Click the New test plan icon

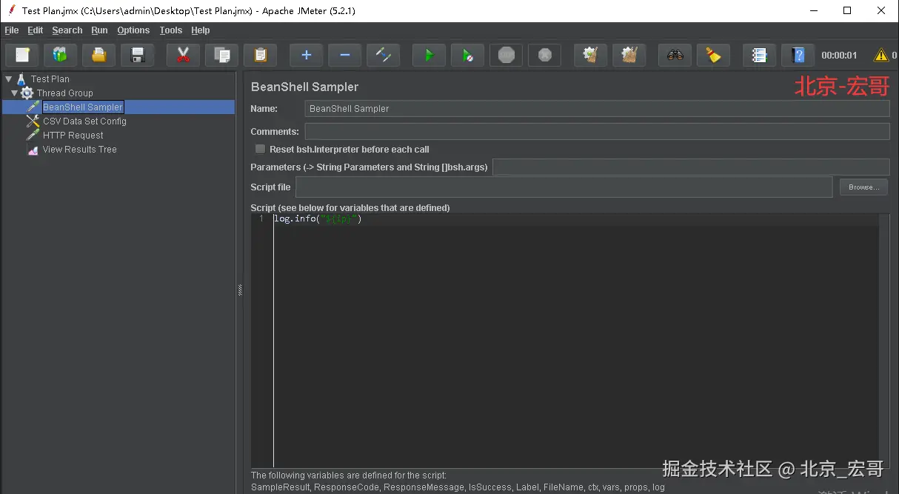coord(22,55)
